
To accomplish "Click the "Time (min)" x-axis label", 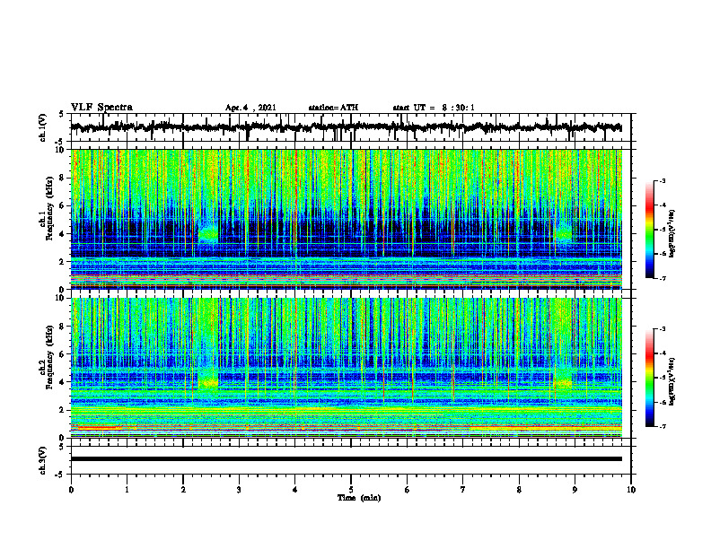I will [359, 498].
